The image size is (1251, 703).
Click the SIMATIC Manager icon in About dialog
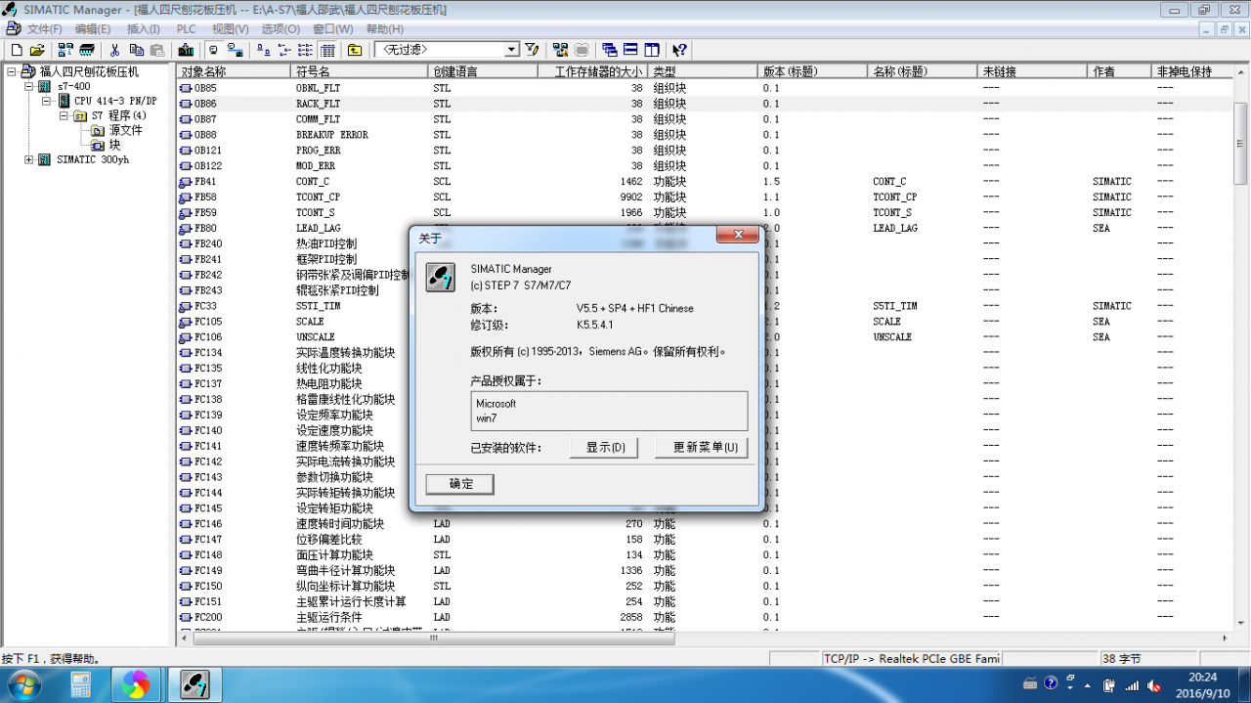pyautogui.click(x=440, y=277)
